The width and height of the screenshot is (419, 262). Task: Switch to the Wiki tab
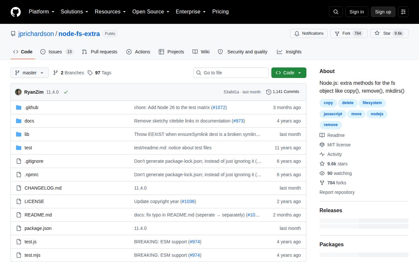[201, 52]
